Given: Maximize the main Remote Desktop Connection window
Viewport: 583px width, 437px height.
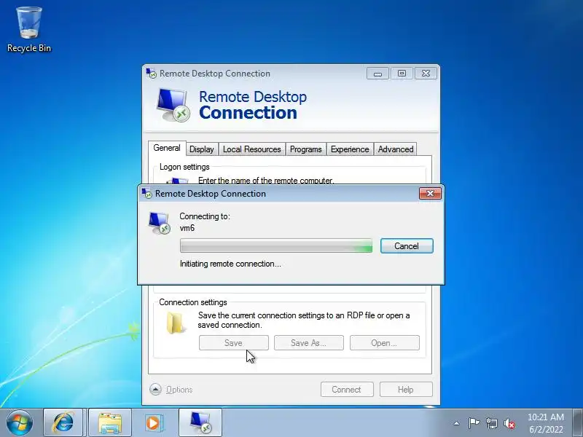Looking at the screenshot, I should [402, 74].
